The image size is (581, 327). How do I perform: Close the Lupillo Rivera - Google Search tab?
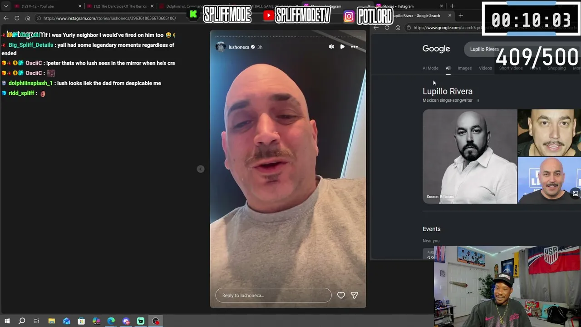tap(450, 15)
